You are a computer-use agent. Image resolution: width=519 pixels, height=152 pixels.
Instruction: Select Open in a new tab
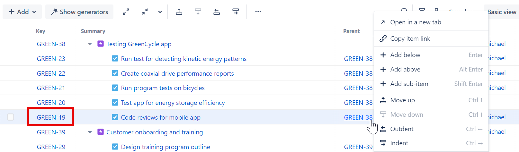point(415,22)
